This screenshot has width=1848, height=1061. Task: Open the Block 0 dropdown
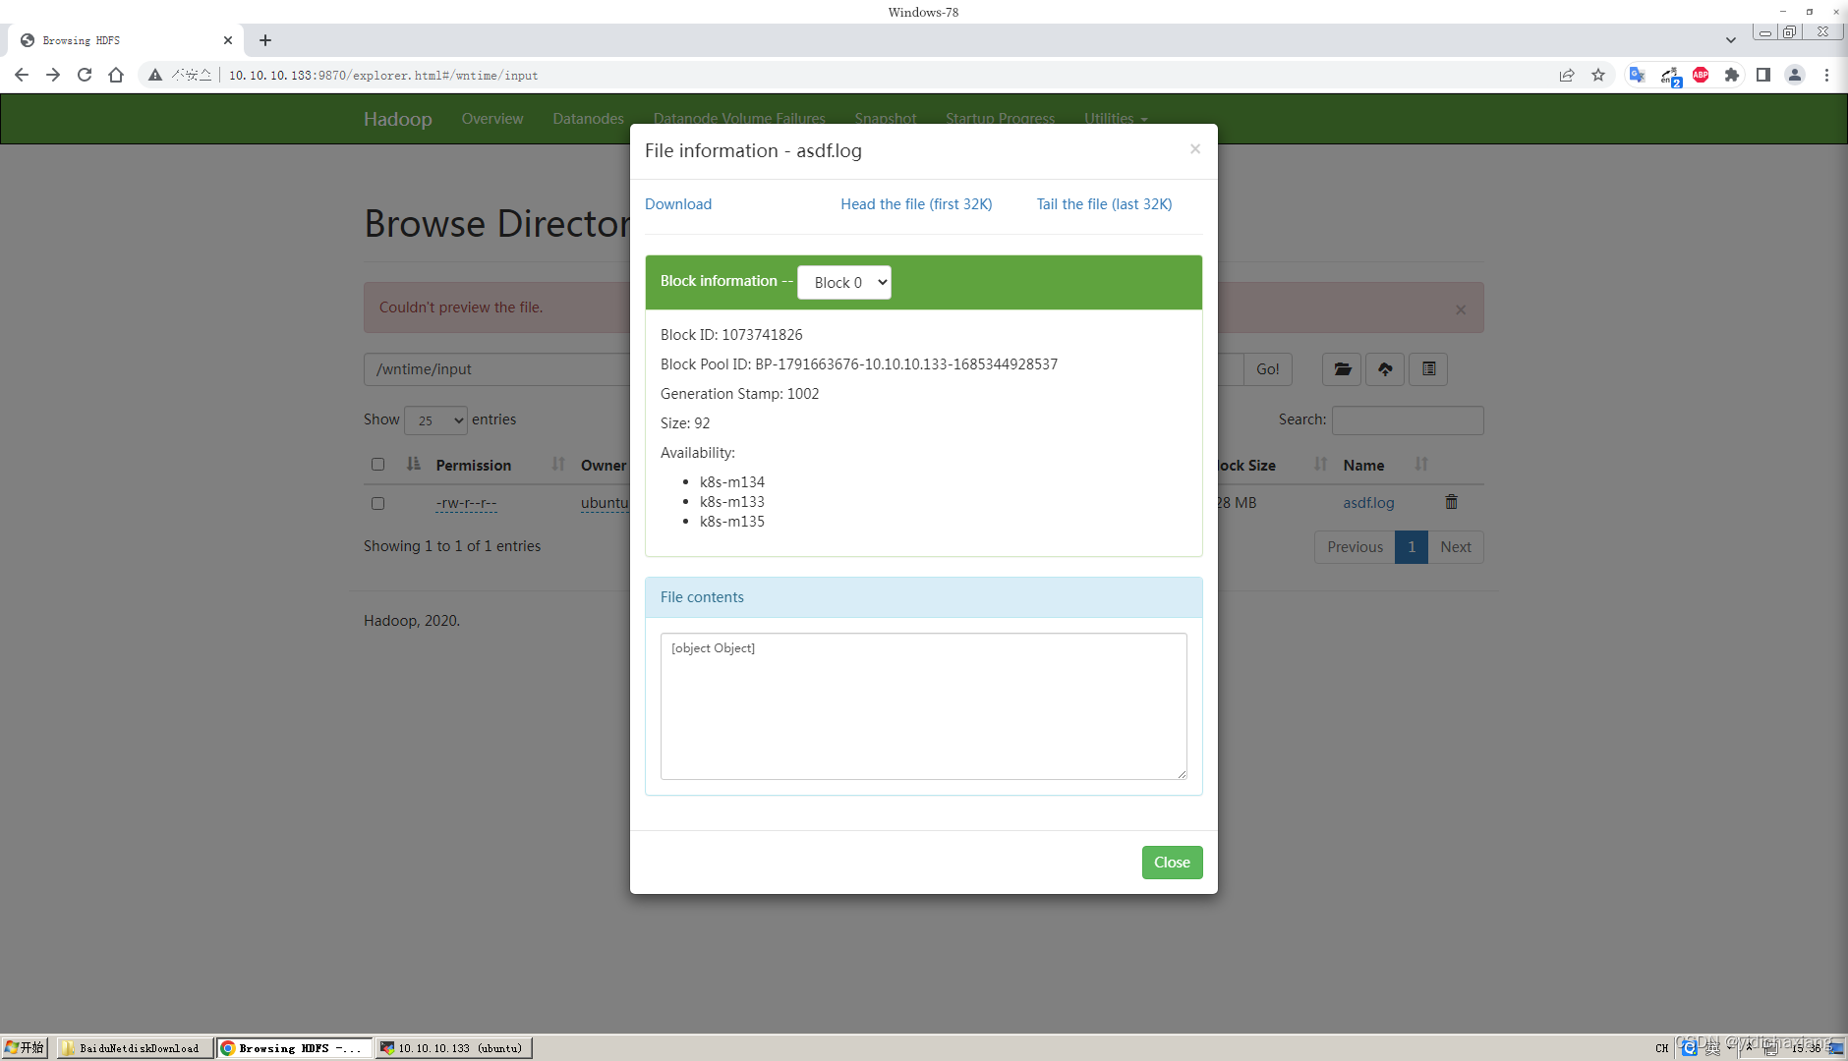tap(844, 282)
